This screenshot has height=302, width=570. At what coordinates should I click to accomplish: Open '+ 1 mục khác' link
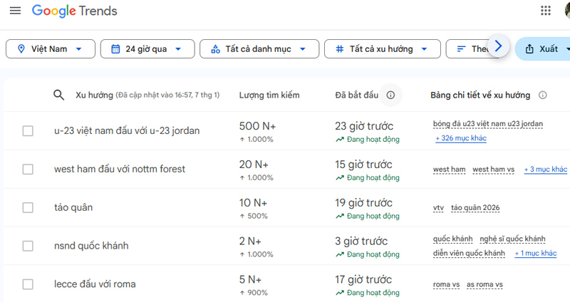tap(536, 254)
